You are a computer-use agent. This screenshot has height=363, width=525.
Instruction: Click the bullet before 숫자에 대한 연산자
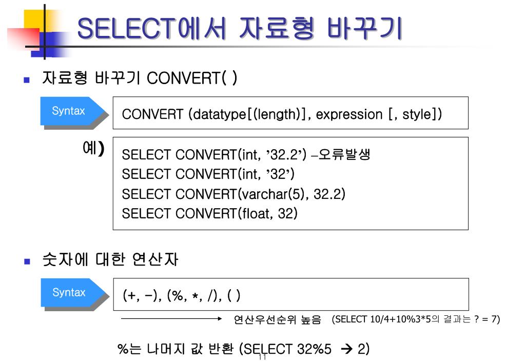27,261
